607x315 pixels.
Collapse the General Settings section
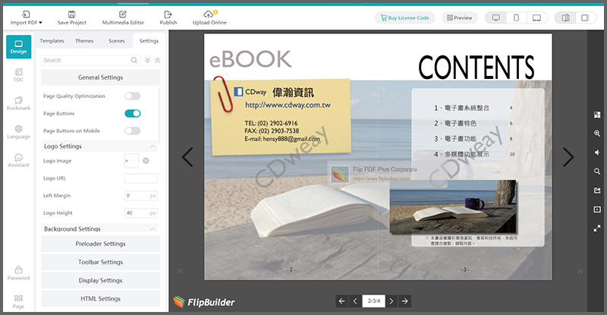101,77
